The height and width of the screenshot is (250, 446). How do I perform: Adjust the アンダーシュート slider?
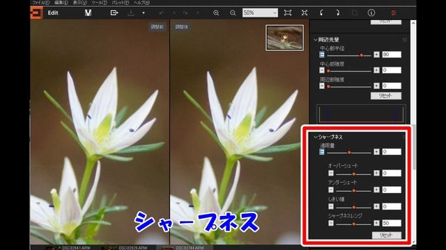click(x=353, y=190)
